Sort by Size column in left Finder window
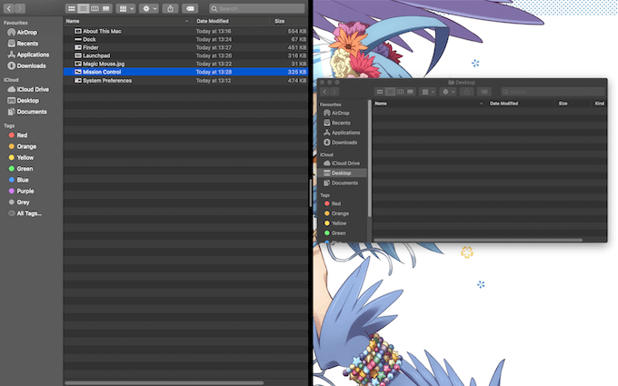Viewport: 618px width, 386px height. click(x=288, y=21)
